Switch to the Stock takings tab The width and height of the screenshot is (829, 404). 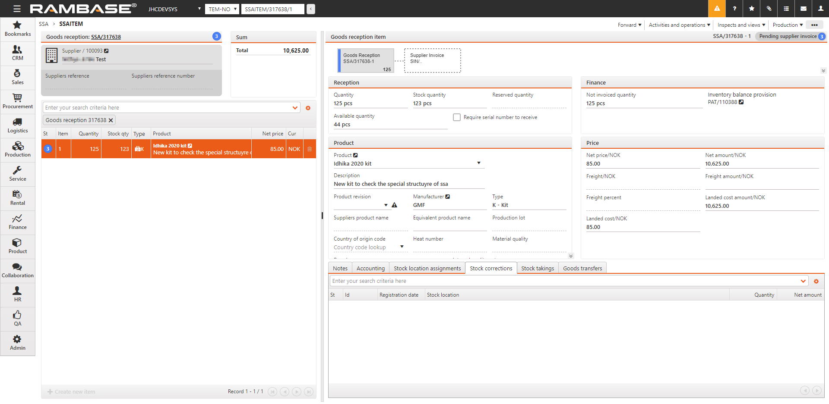tap(537, 268)
